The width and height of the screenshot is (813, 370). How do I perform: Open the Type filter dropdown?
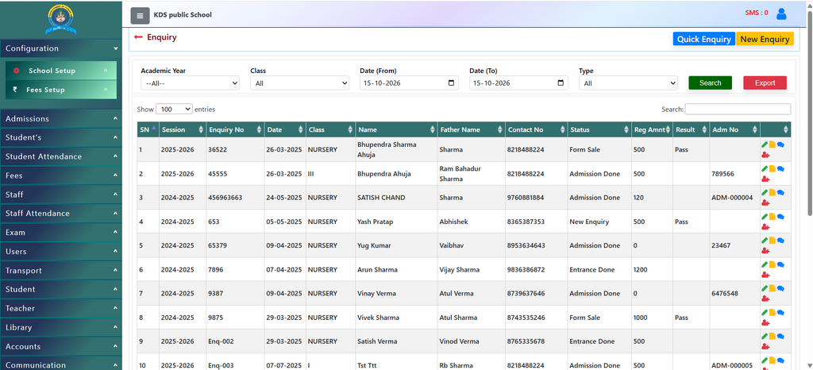pyautogui.click(x=628, y=83)
